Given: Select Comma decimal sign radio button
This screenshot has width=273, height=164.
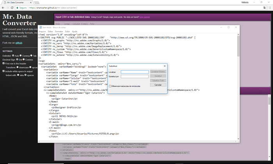Looking at the screenshot, I should tap(24, 59).
